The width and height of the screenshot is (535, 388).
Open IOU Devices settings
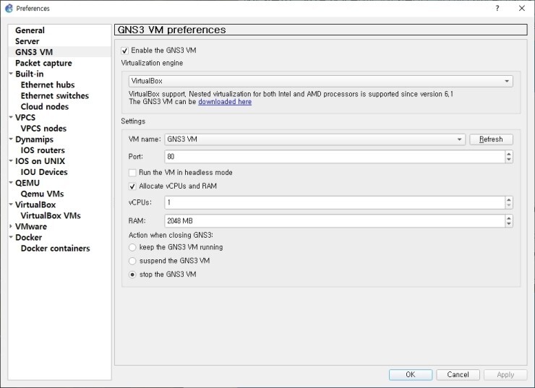coord(44,172)
